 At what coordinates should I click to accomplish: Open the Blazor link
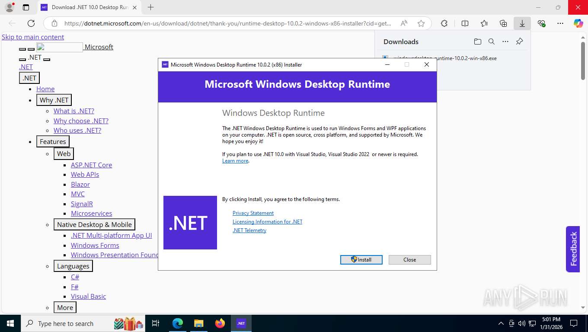pos(80,184)
